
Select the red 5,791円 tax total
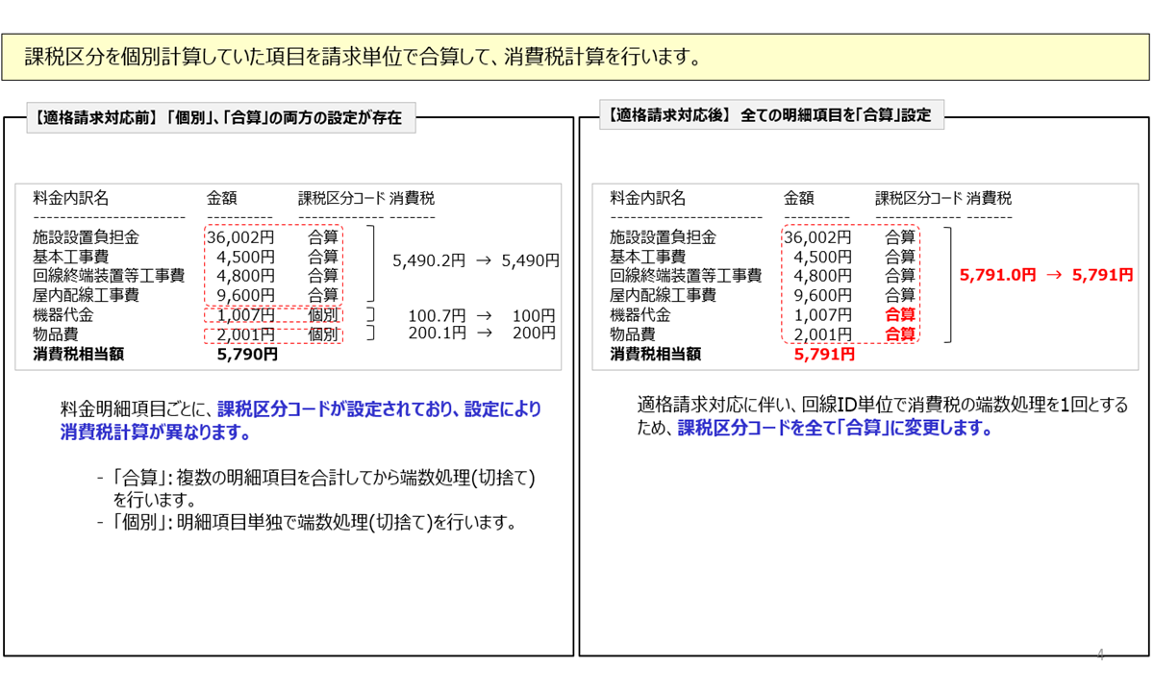point(824,355)
